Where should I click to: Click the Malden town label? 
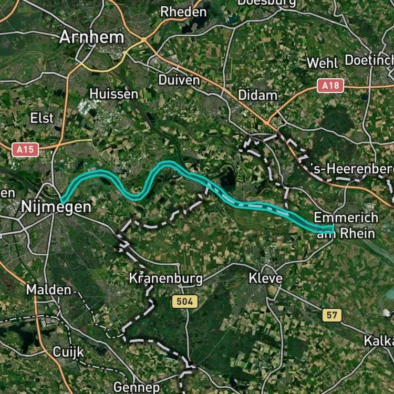click(49, 289)
